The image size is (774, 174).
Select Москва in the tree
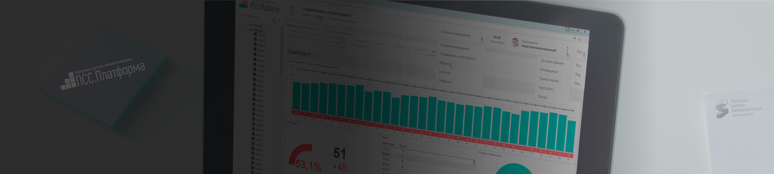click(x=259, y=30)
